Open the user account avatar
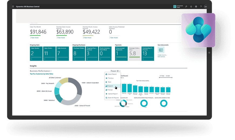 (205, 6)
